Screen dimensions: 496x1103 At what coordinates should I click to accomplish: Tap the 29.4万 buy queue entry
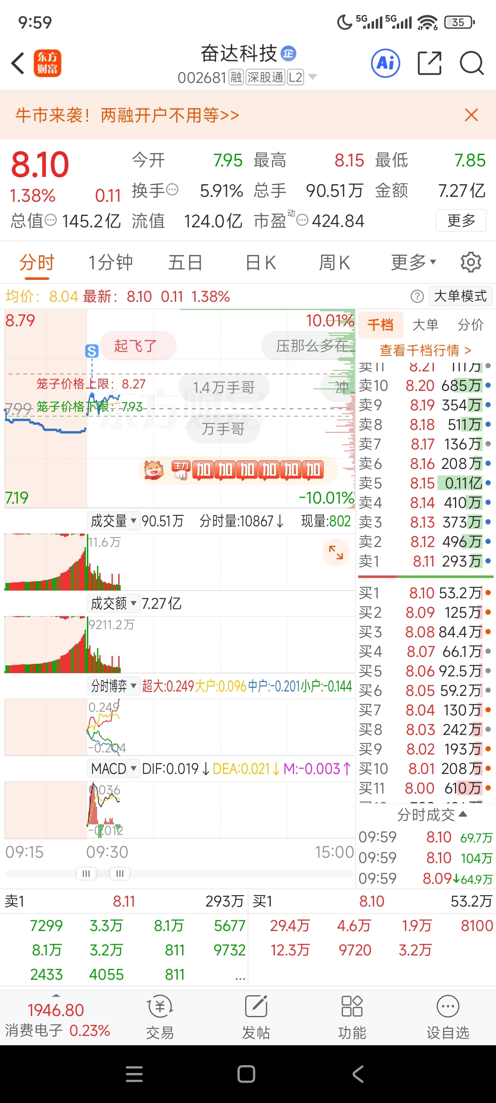tap(290, 926)
